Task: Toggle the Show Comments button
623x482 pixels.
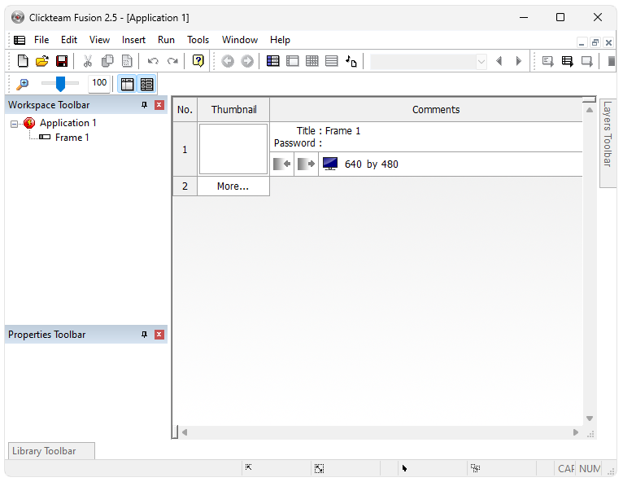Action: point(146,84)
